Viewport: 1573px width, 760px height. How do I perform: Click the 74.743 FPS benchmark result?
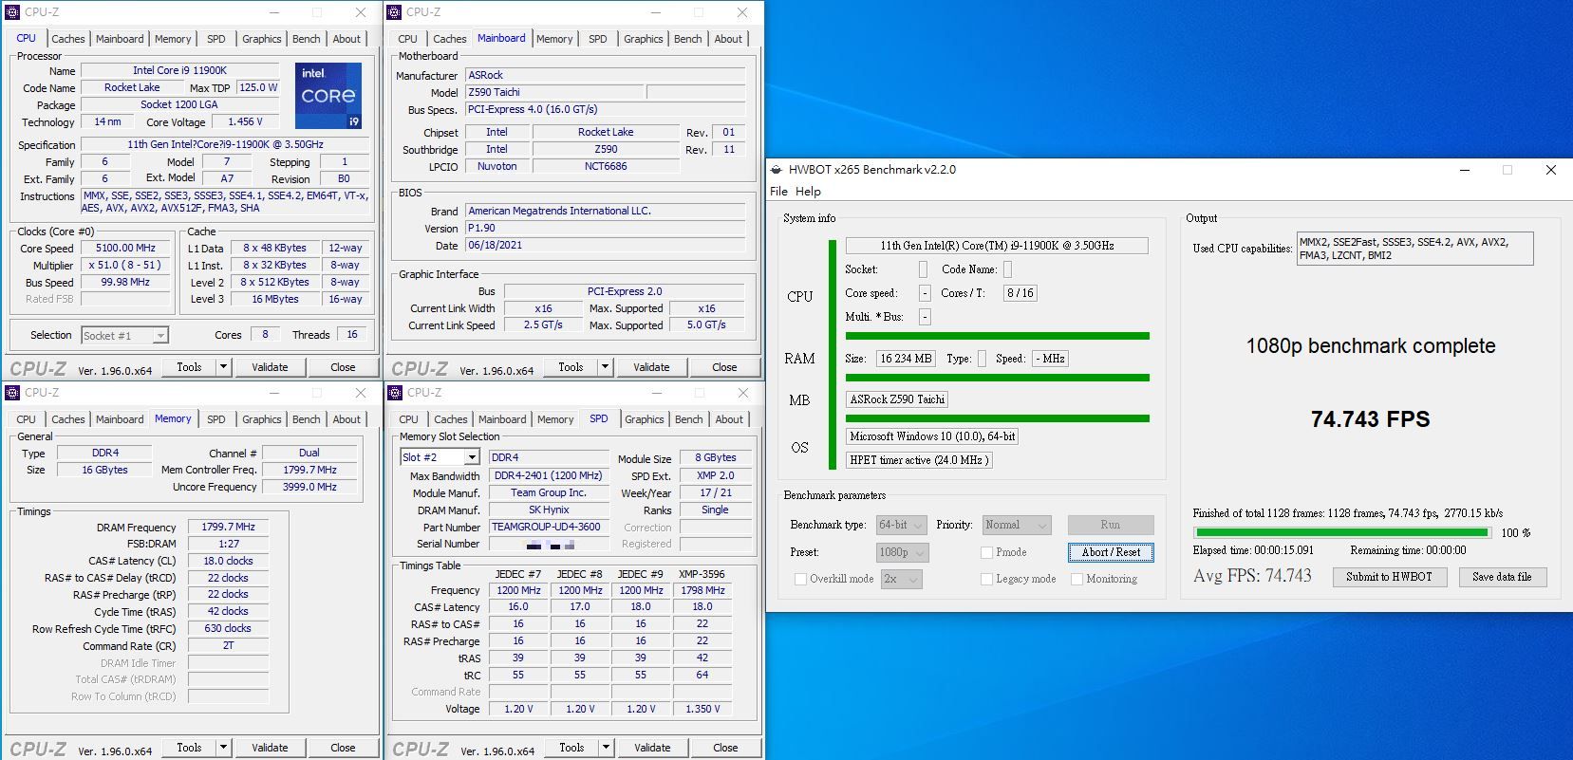1370,419
